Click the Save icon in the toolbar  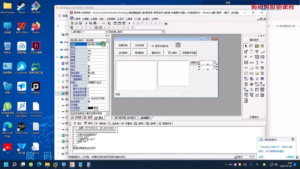pyautogui.click(x=81, y=23)
